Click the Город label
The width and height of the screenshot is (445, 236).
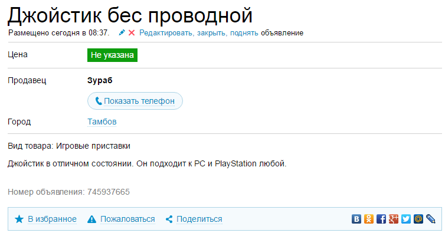[19, 122]
